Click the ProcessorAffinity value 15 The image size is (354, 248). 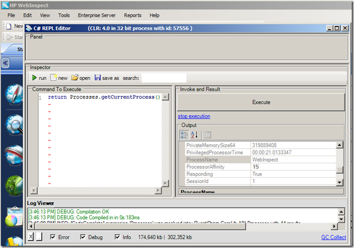pos(294,167)
